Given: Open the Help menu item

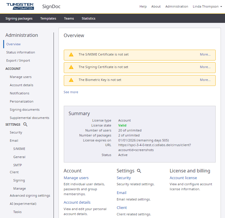Looking at the screenshot, I should 143,6.
